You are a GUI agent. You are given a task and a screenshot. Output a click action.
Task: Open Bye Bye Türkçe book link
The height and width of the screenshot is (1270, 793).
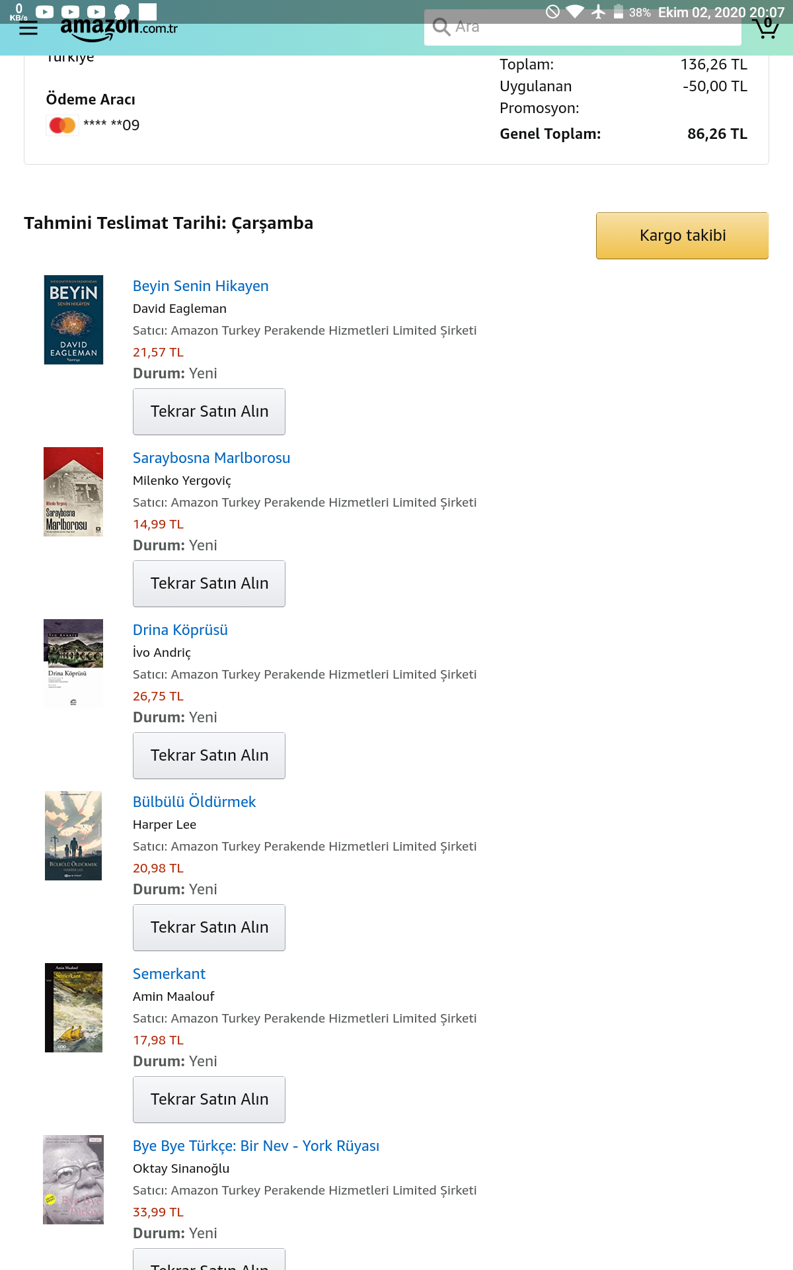click(256, 1146)
